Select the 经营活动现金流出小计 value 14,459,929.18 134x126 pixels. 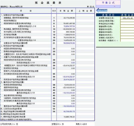pos(69,40)
